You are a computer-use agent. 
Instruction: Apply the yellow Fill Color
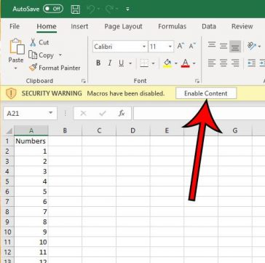point(167,63)
